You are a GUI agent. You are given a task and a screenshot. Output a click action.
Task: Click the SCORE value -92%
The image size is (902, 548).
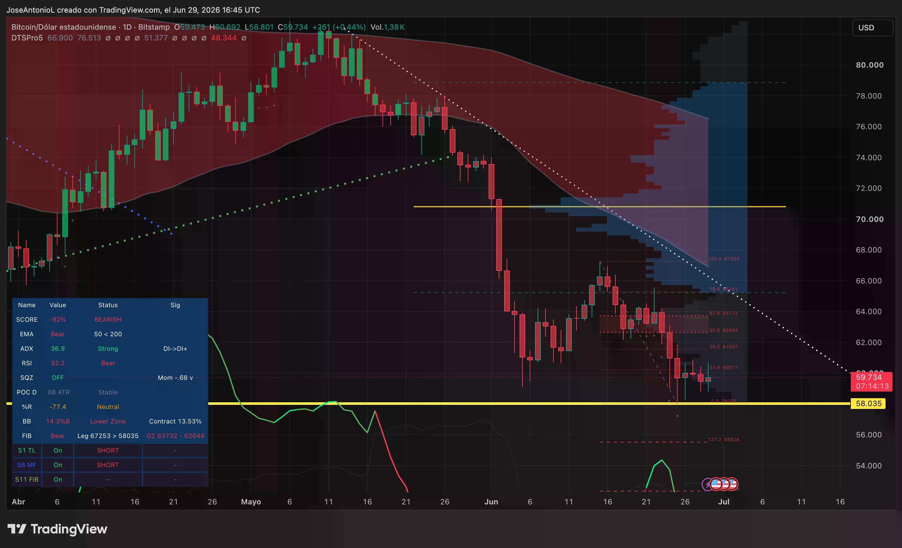click(x=58, y=320)
